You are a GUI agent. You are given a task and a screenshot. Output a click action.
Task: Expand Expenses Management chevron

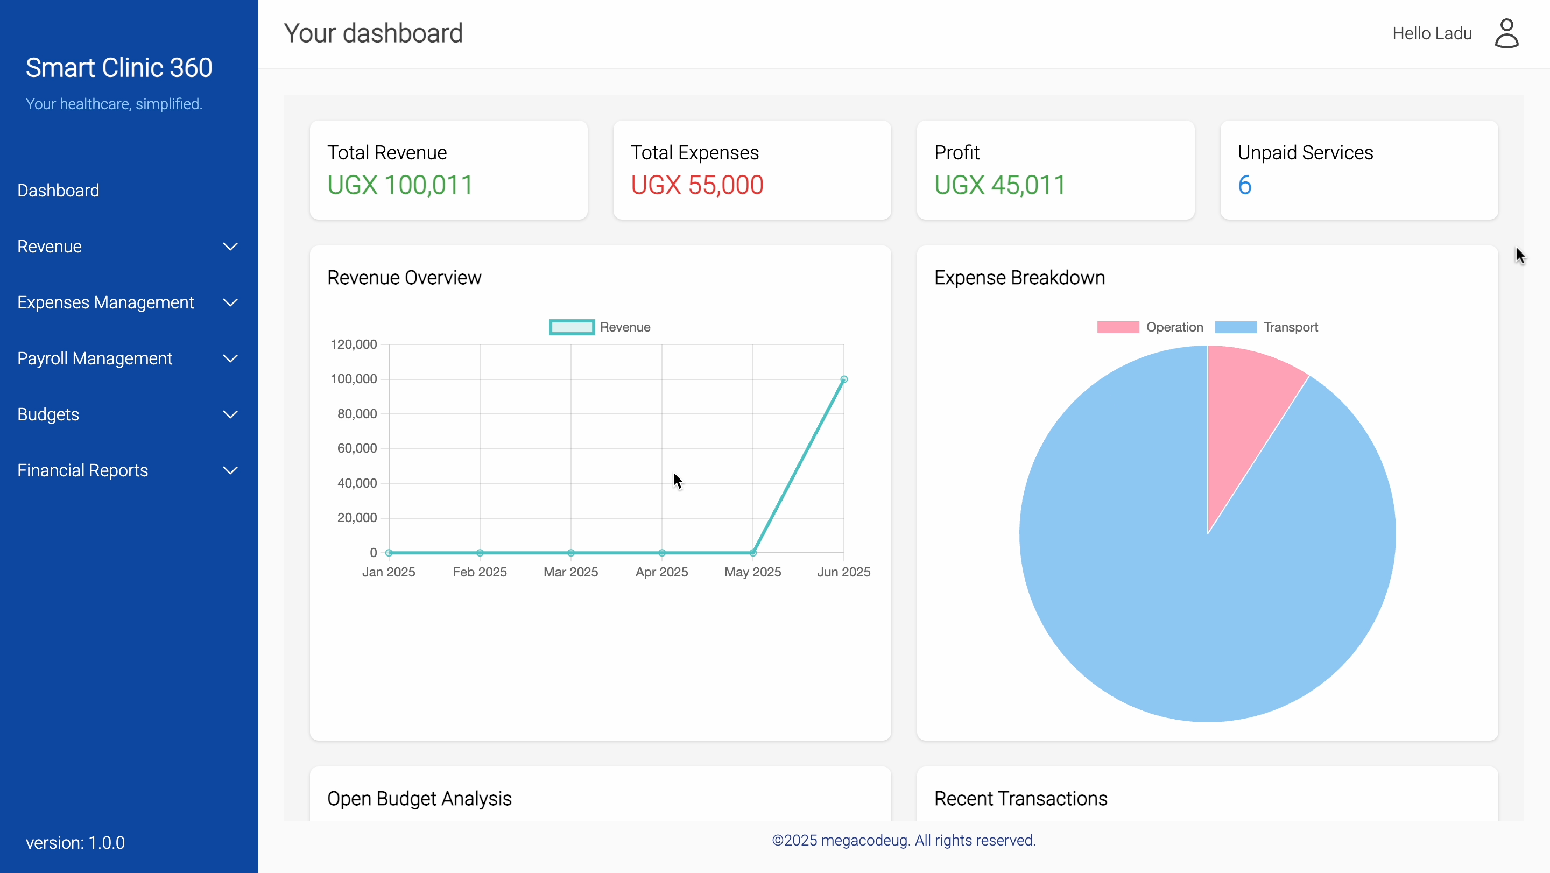point(230,302)
